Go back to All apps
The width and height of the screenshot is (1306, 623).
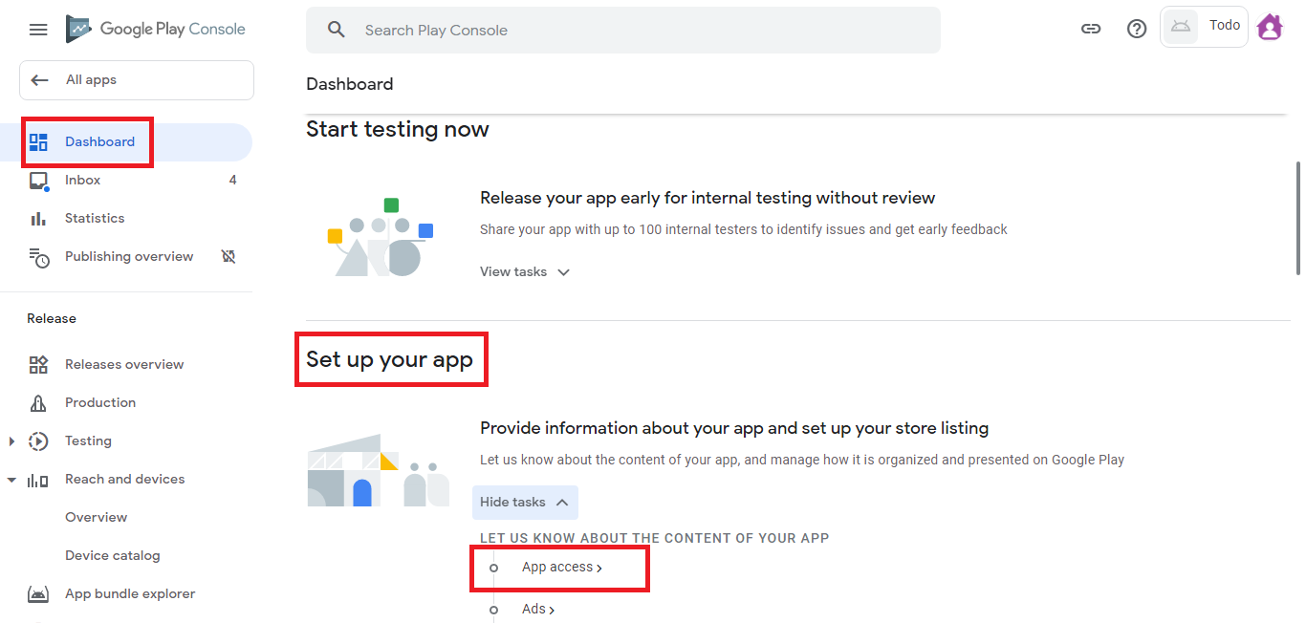137,80
